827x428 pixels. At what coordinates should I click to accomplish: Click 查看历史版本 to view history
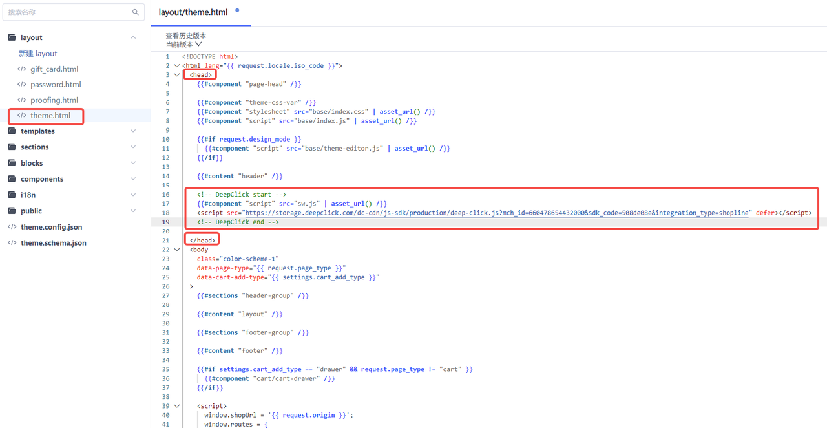185,36
